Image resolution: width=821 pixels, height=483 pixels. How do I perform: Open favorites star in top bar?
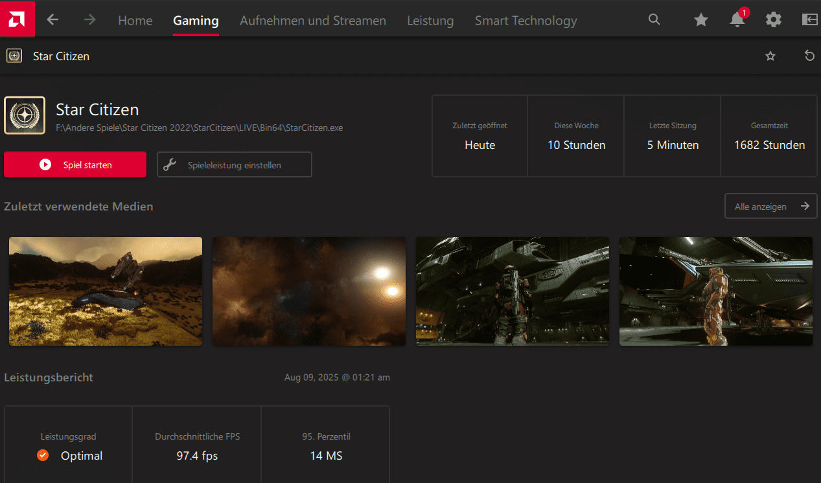701,20
